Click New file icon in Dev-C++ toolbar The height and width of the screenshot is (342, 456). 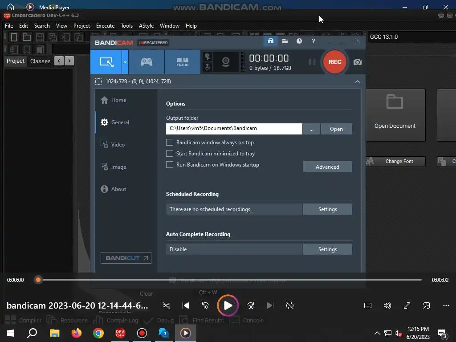pos(14,37)
